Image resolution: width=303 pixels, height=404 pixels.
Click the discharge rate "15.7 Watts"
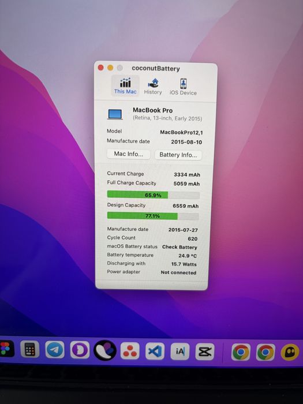pyautogui.click(x=184, y=264)
